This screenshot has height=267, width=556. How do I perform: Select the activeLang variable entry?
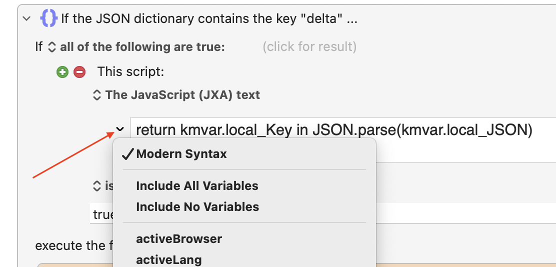(x=168, y=260)
